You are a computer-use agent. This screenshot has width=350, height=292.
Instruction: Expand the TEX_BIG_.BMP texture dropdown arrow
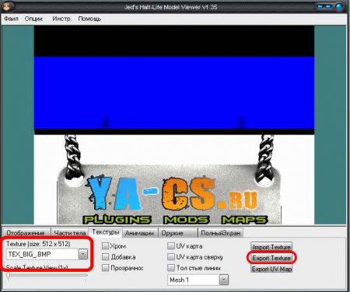pos(83,254)
